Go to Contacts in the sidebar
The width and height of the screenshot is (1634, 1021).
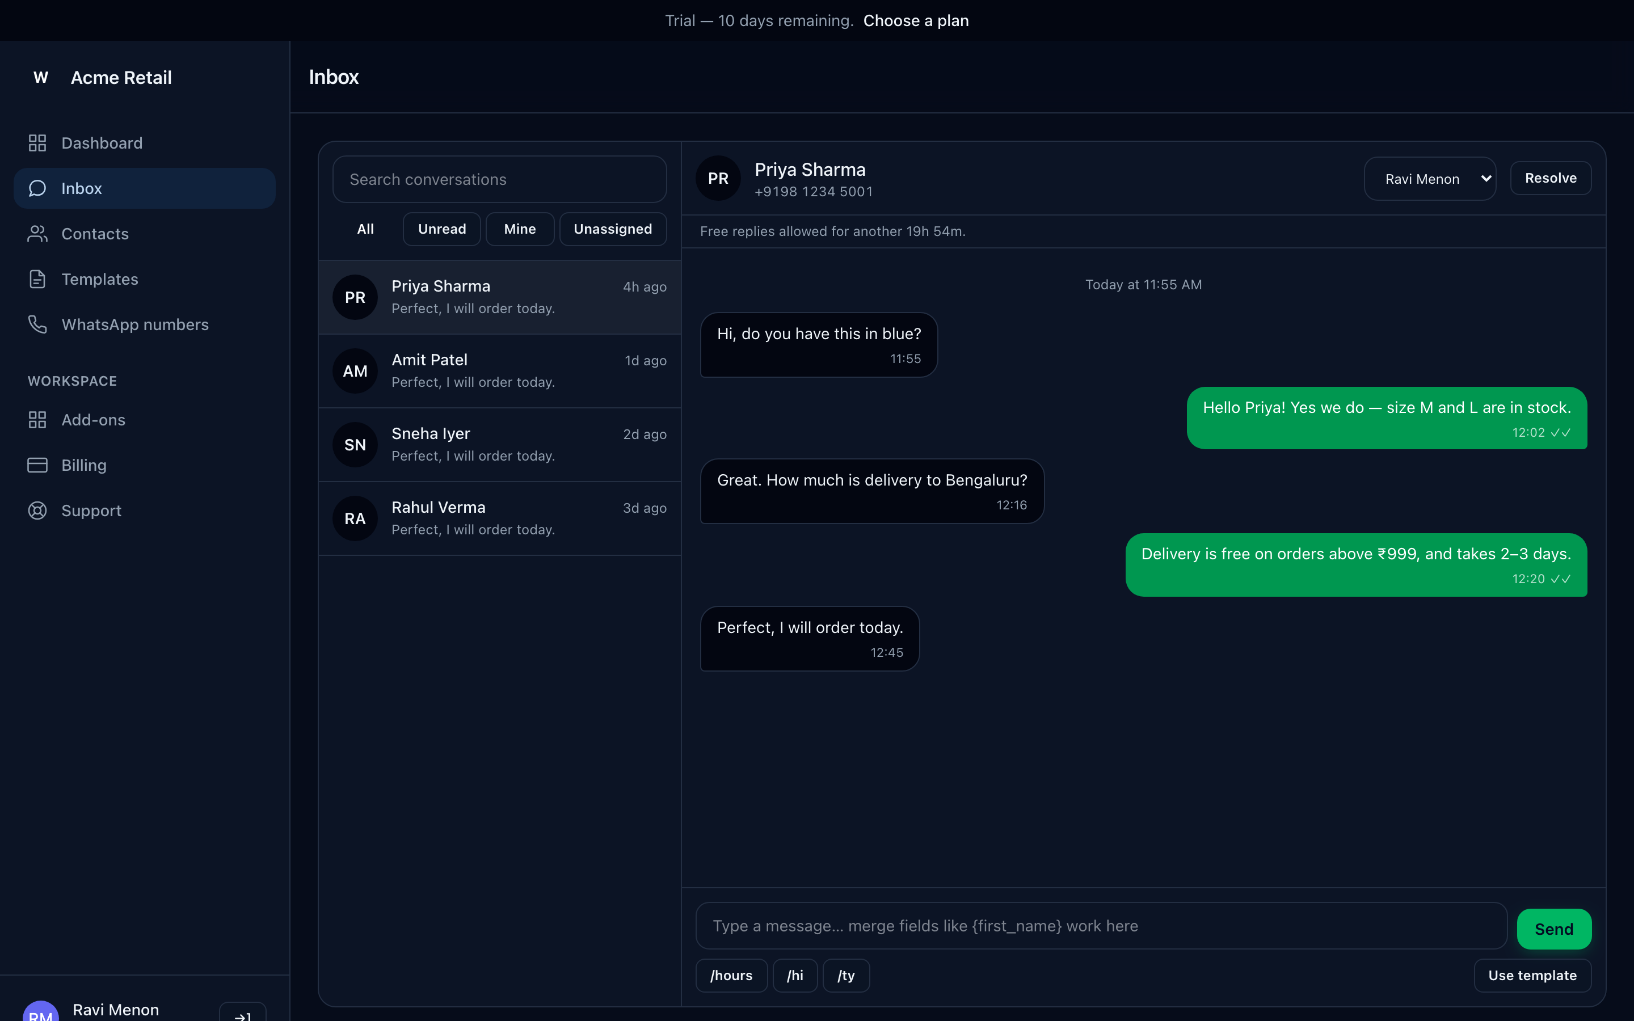[145, 234]
